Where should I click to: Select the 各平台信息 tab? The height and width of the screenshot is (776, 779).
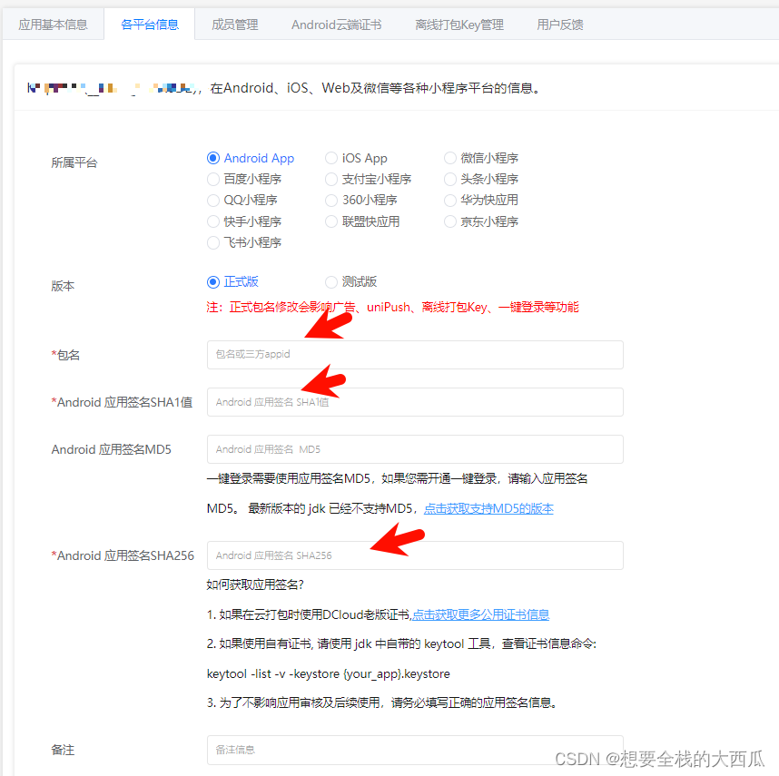pos(149,25)
